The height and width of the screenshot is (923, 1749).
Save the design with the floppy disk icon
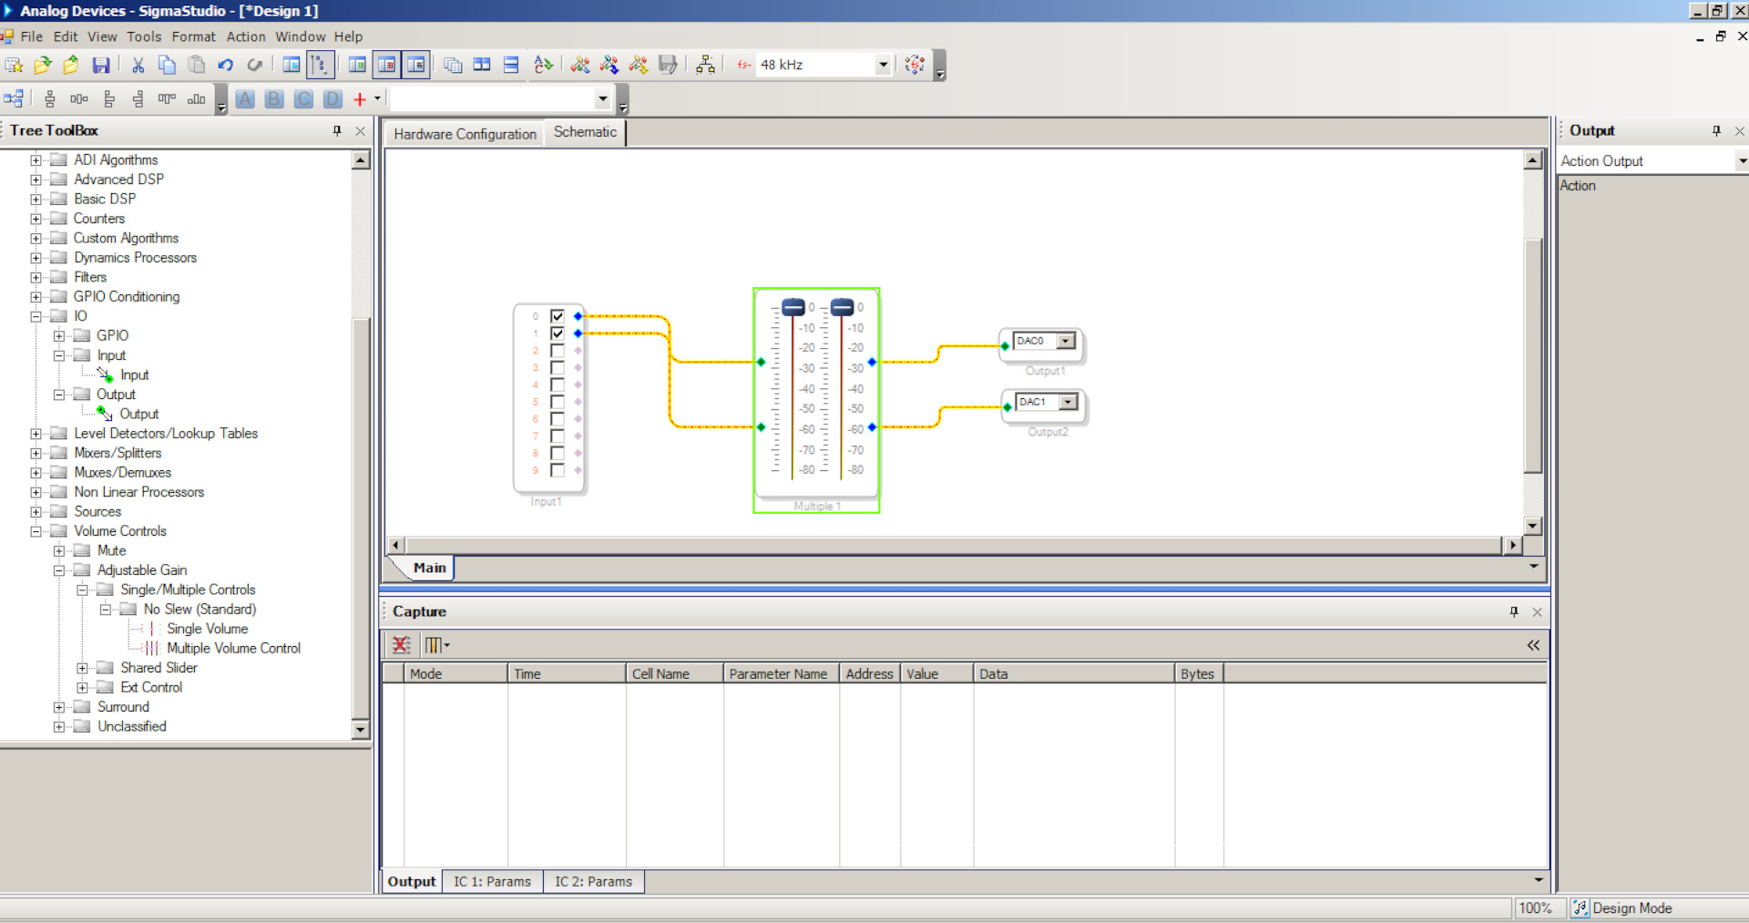pos(101,65)
